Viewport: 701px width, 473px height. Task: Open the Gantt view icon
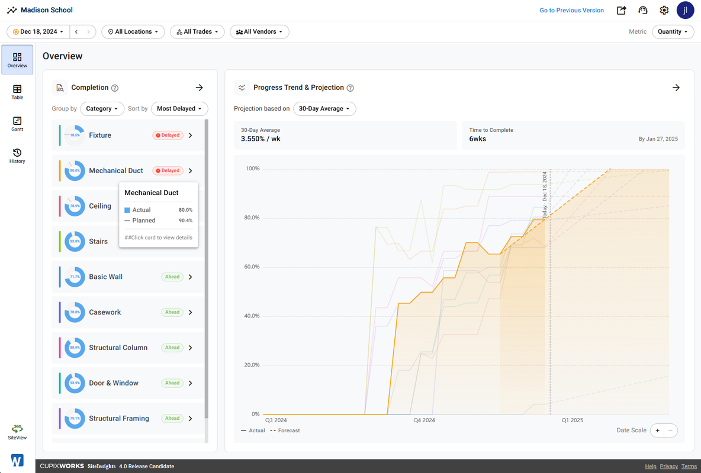pyautogui.click(x=17, y=124)
